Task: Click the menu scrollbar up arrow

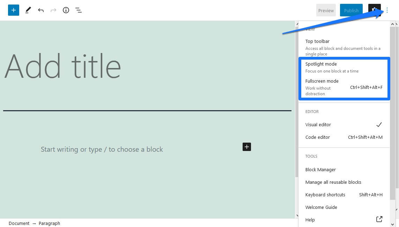Action: 392,24
